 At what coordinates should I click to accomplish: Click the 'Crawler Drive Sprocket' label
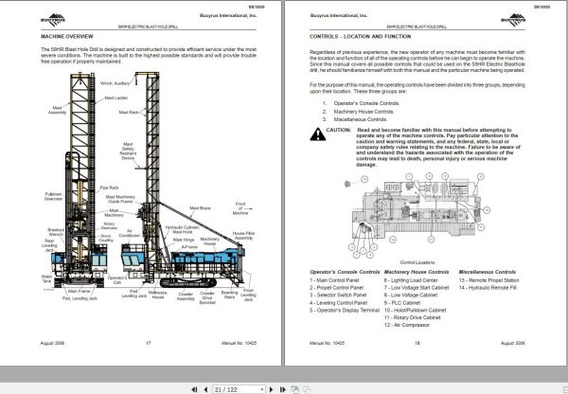tap(207, 297)
